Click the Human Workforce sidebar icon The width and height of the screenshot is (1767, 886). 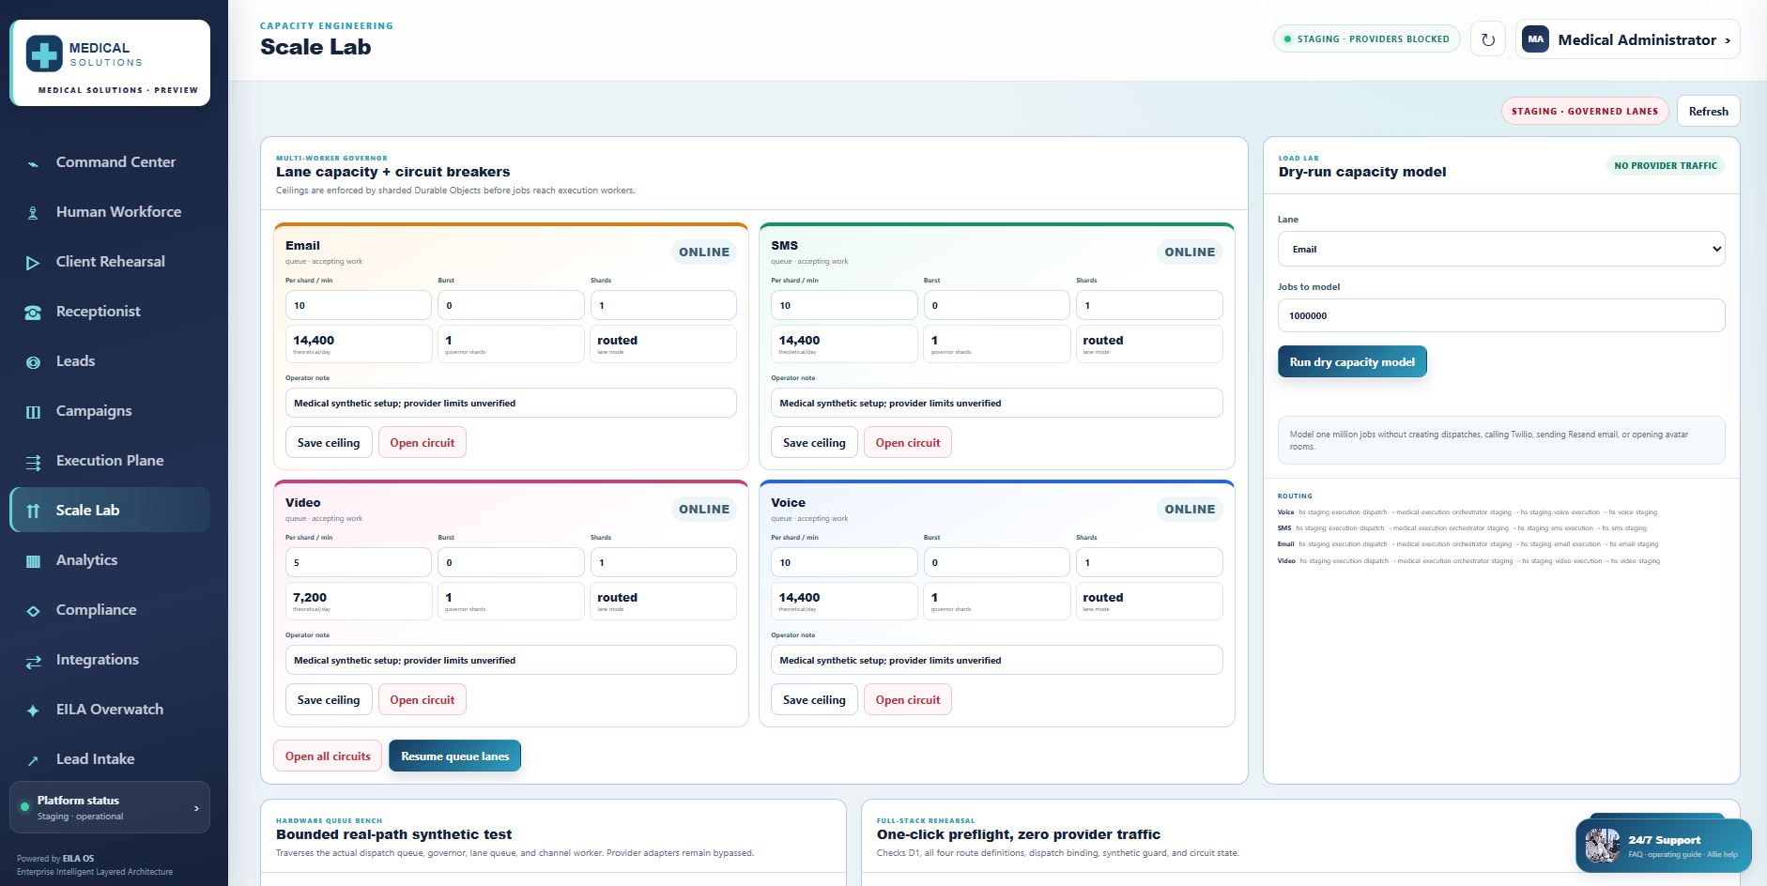coord(33,213)
